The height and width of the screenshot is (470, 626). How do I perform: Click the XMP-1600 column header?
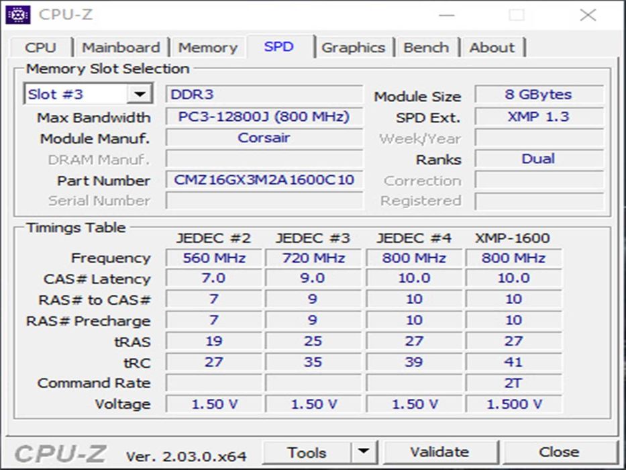pyautogui.click(x=513, y=238)
